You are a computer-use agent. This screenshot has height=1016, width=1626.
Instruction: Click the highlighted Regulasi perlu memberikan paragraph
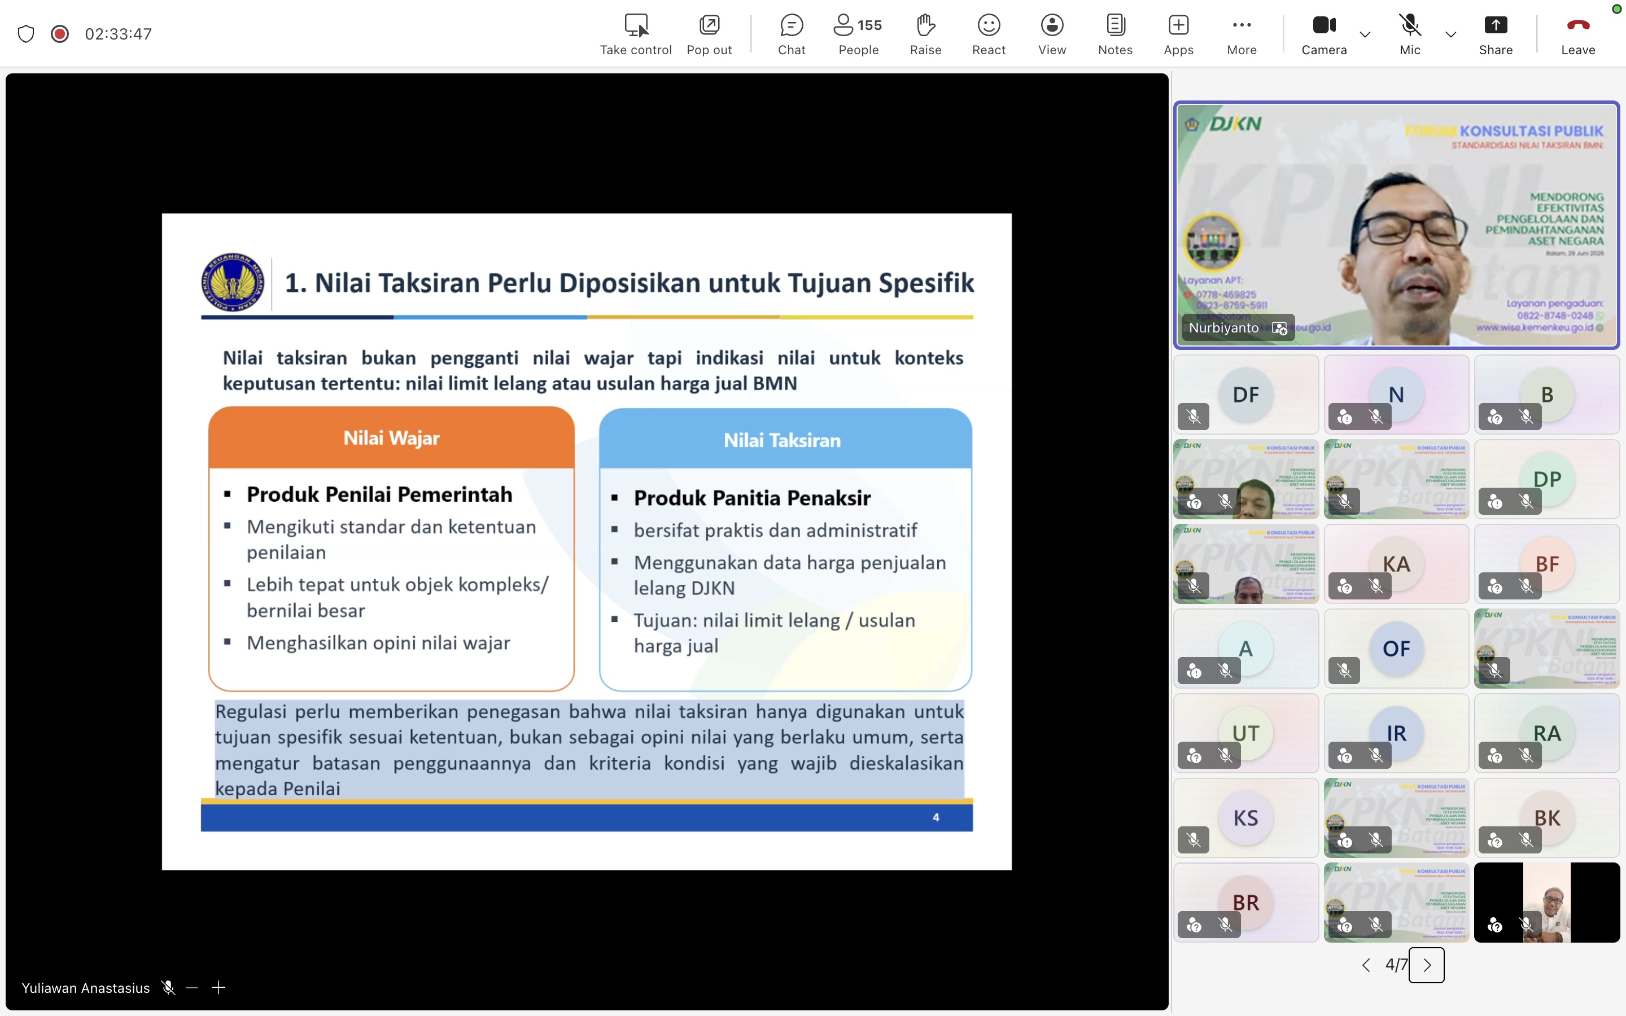click(x=589, y=749)
